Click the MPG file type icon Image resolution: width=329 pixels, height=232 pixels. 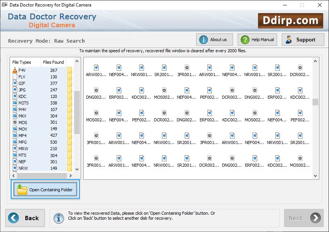point(15,142)
